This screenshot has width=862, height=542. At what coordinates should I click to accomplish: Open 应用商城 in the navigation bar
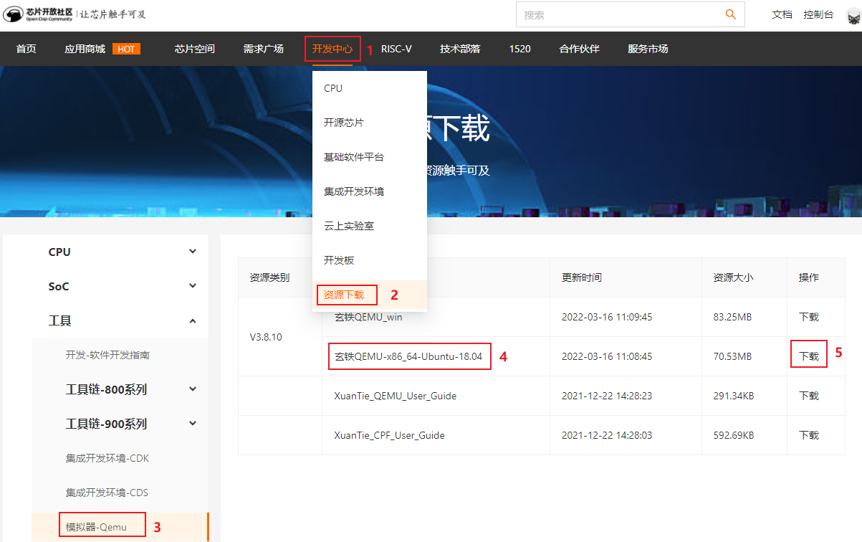point(85,49)
